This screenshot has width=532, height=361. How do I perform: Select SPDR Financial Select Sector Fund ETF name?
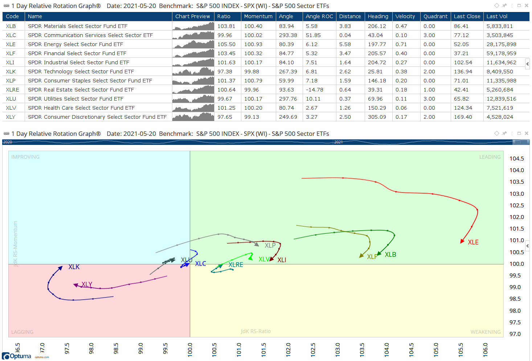(x=77, y=53)
